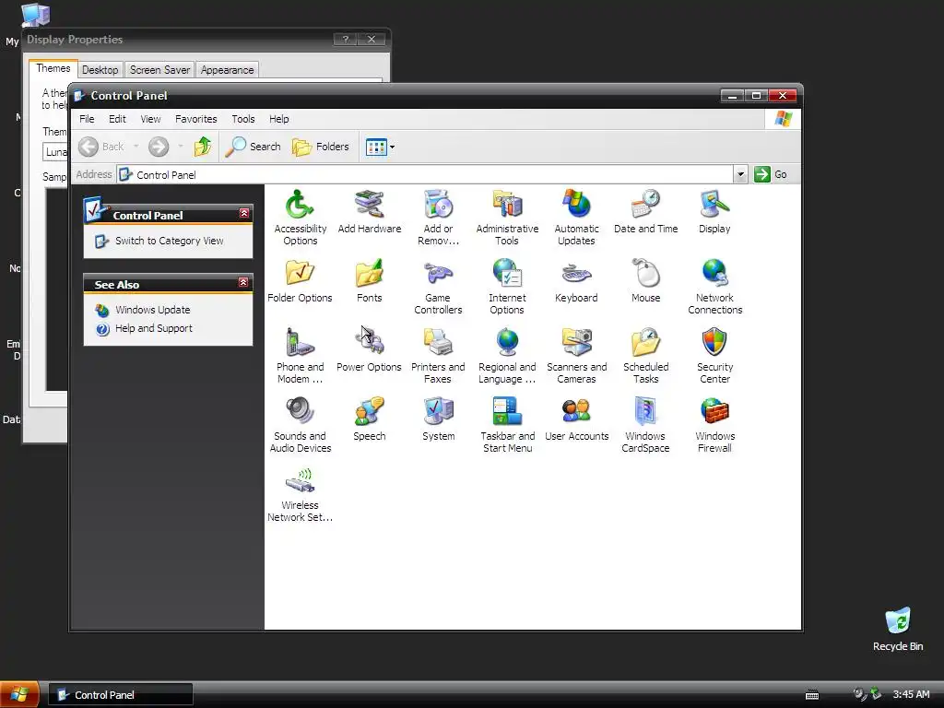Open the Start menu button
The height and width of the screenshot is (708, 944).
coord(20,694)
